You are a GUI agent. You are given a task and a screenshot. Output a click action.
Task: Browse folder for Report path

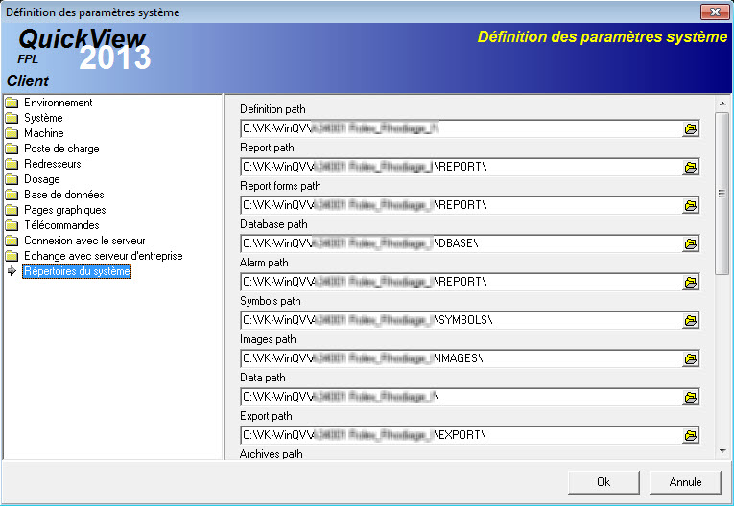click(691, 168)
